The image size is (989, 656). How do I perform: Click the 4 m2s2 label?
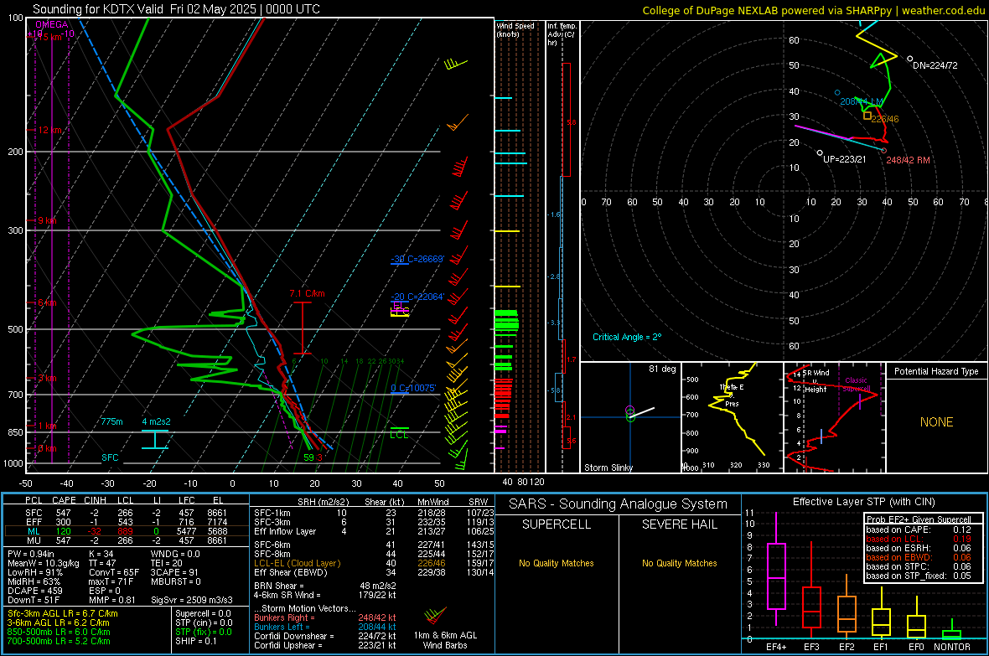pyautogui.click(x=156, y=421)
